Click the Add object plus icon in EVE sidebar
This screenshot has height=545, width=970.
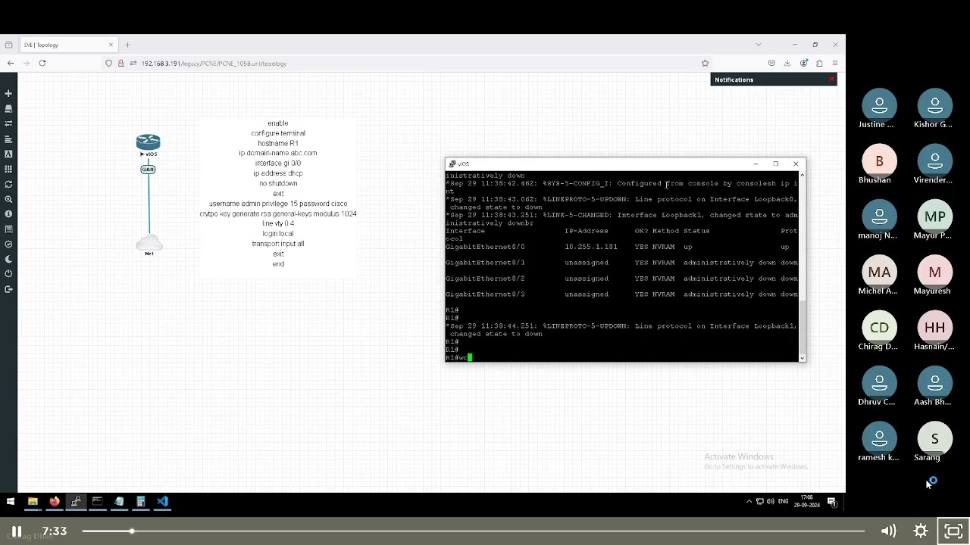[x=8, y=94]
